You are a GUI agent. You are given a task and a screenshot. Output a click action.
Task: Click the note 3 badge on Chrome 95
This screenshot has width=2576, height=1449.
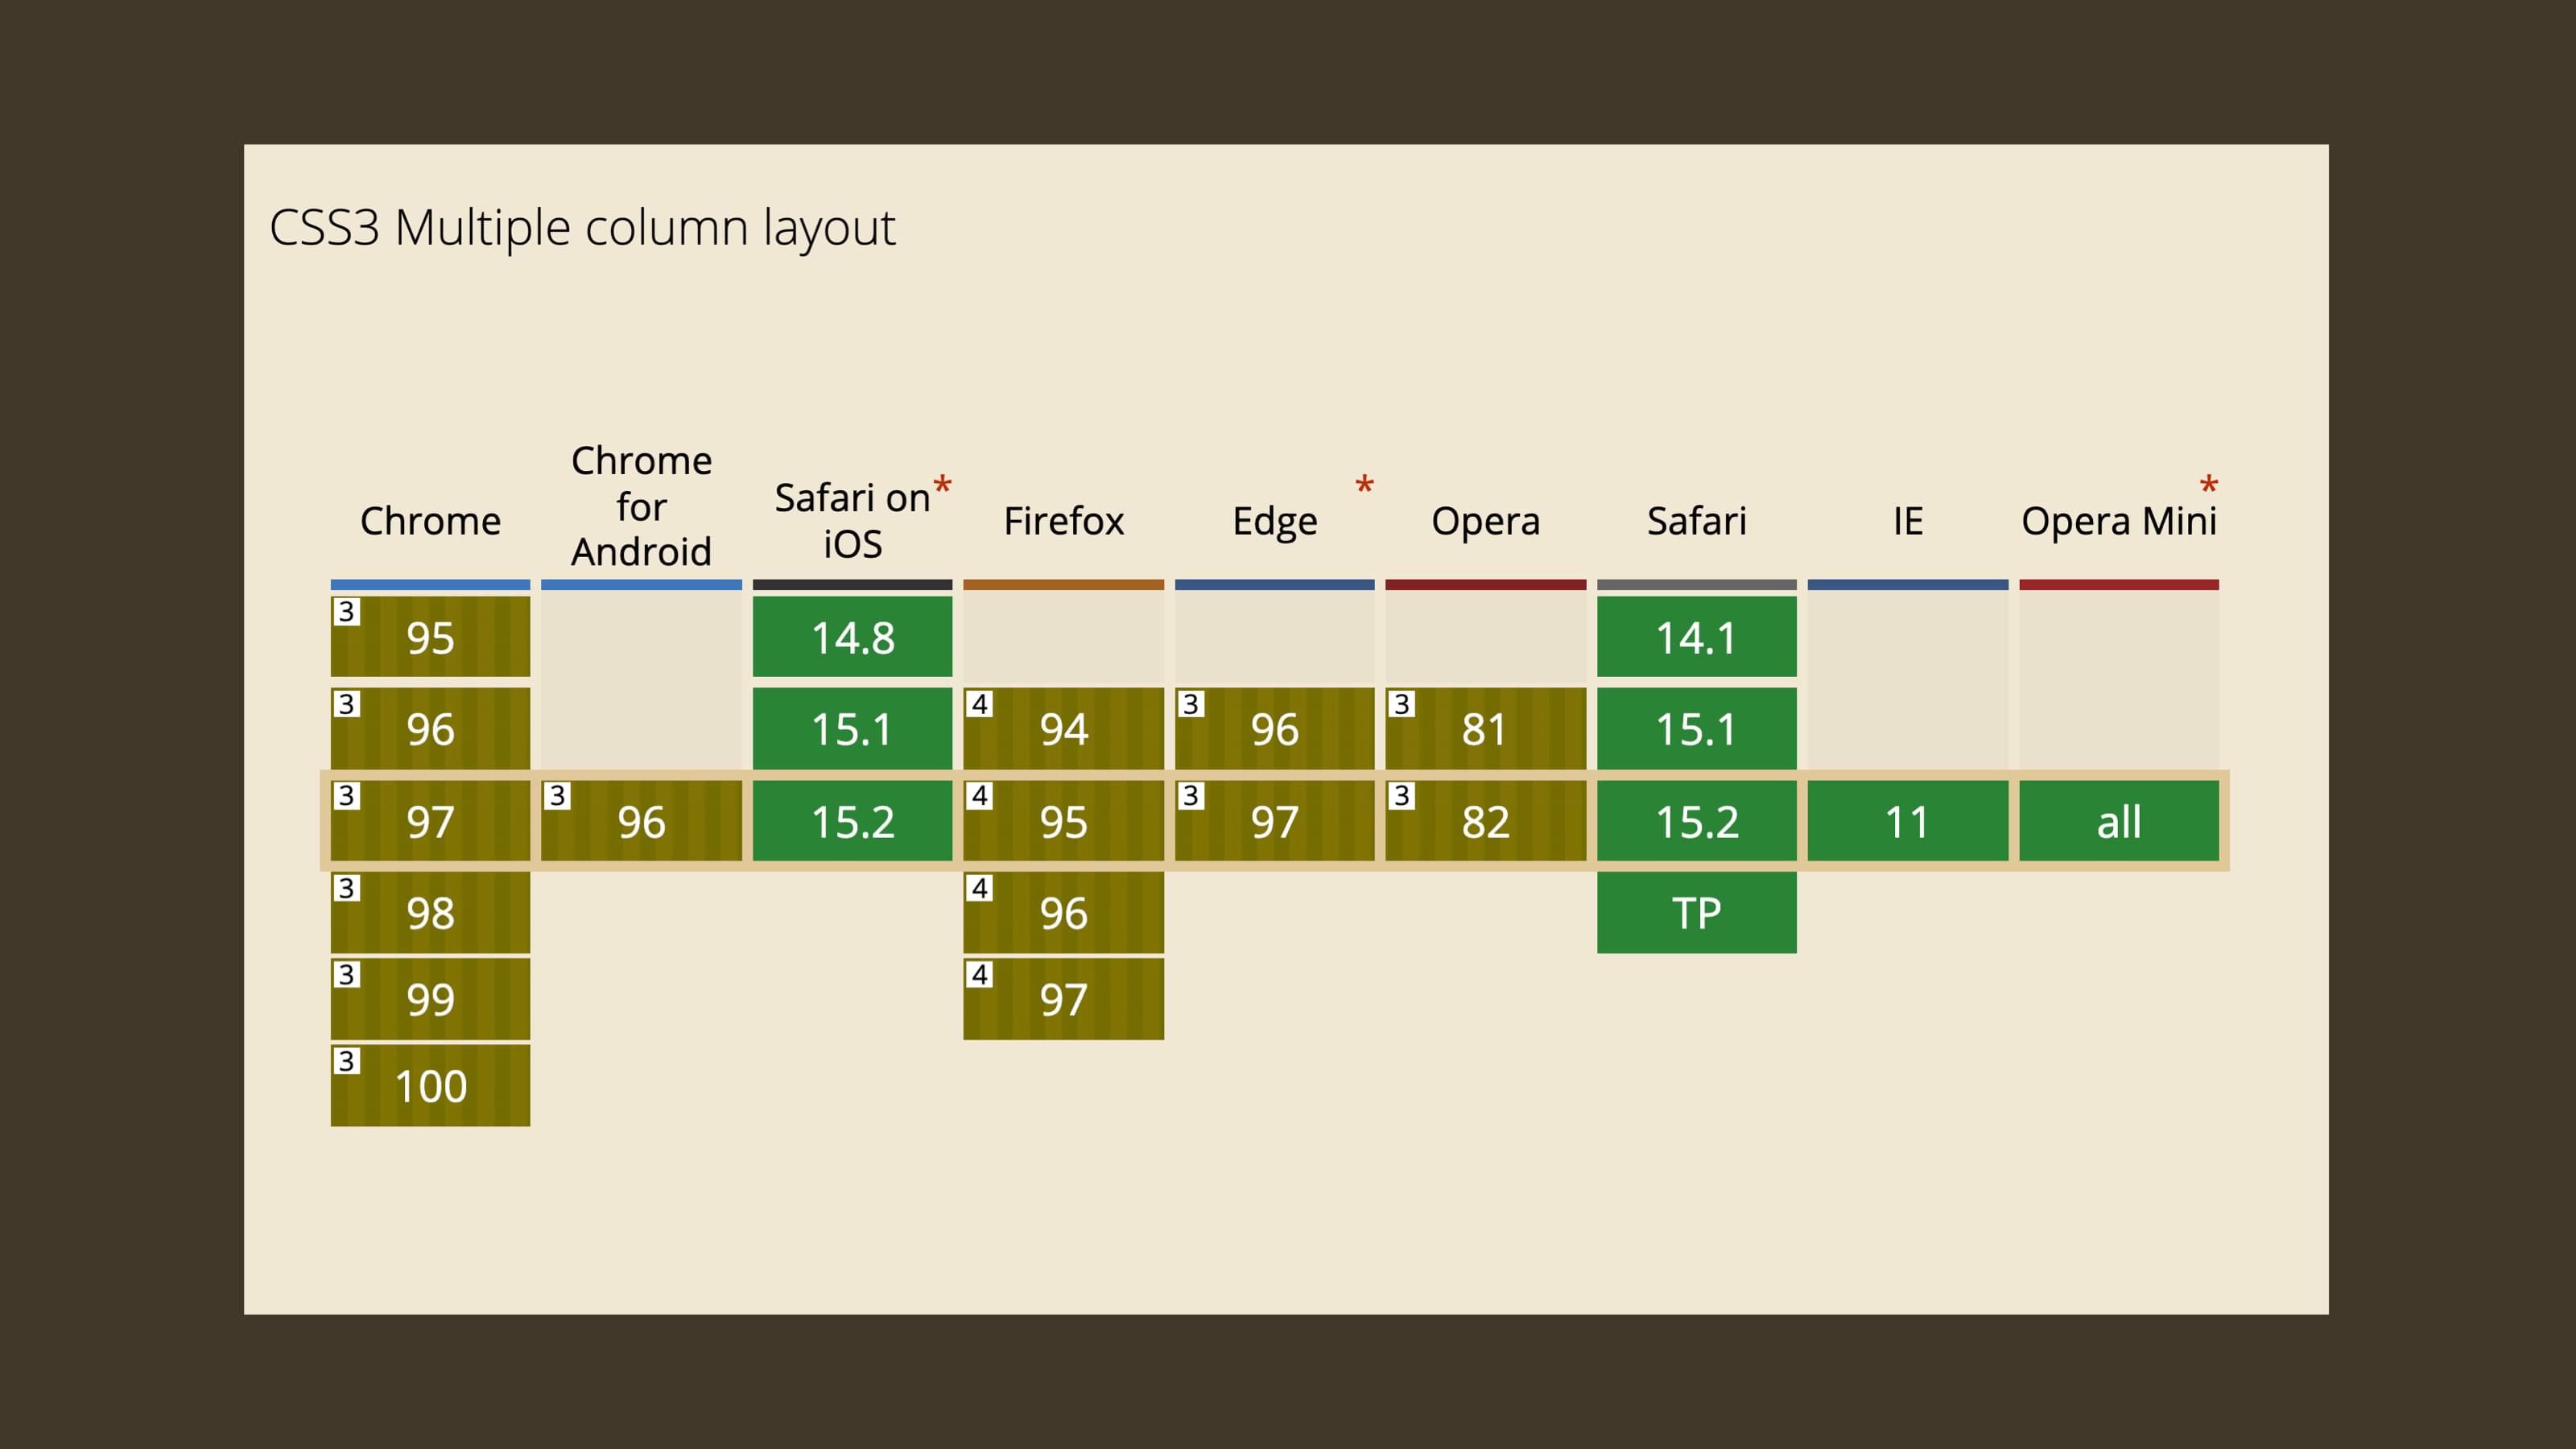(346, 611)
